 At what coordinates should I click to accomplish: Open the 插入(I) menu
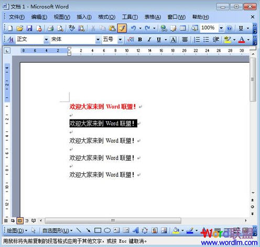tap(84, 17)
